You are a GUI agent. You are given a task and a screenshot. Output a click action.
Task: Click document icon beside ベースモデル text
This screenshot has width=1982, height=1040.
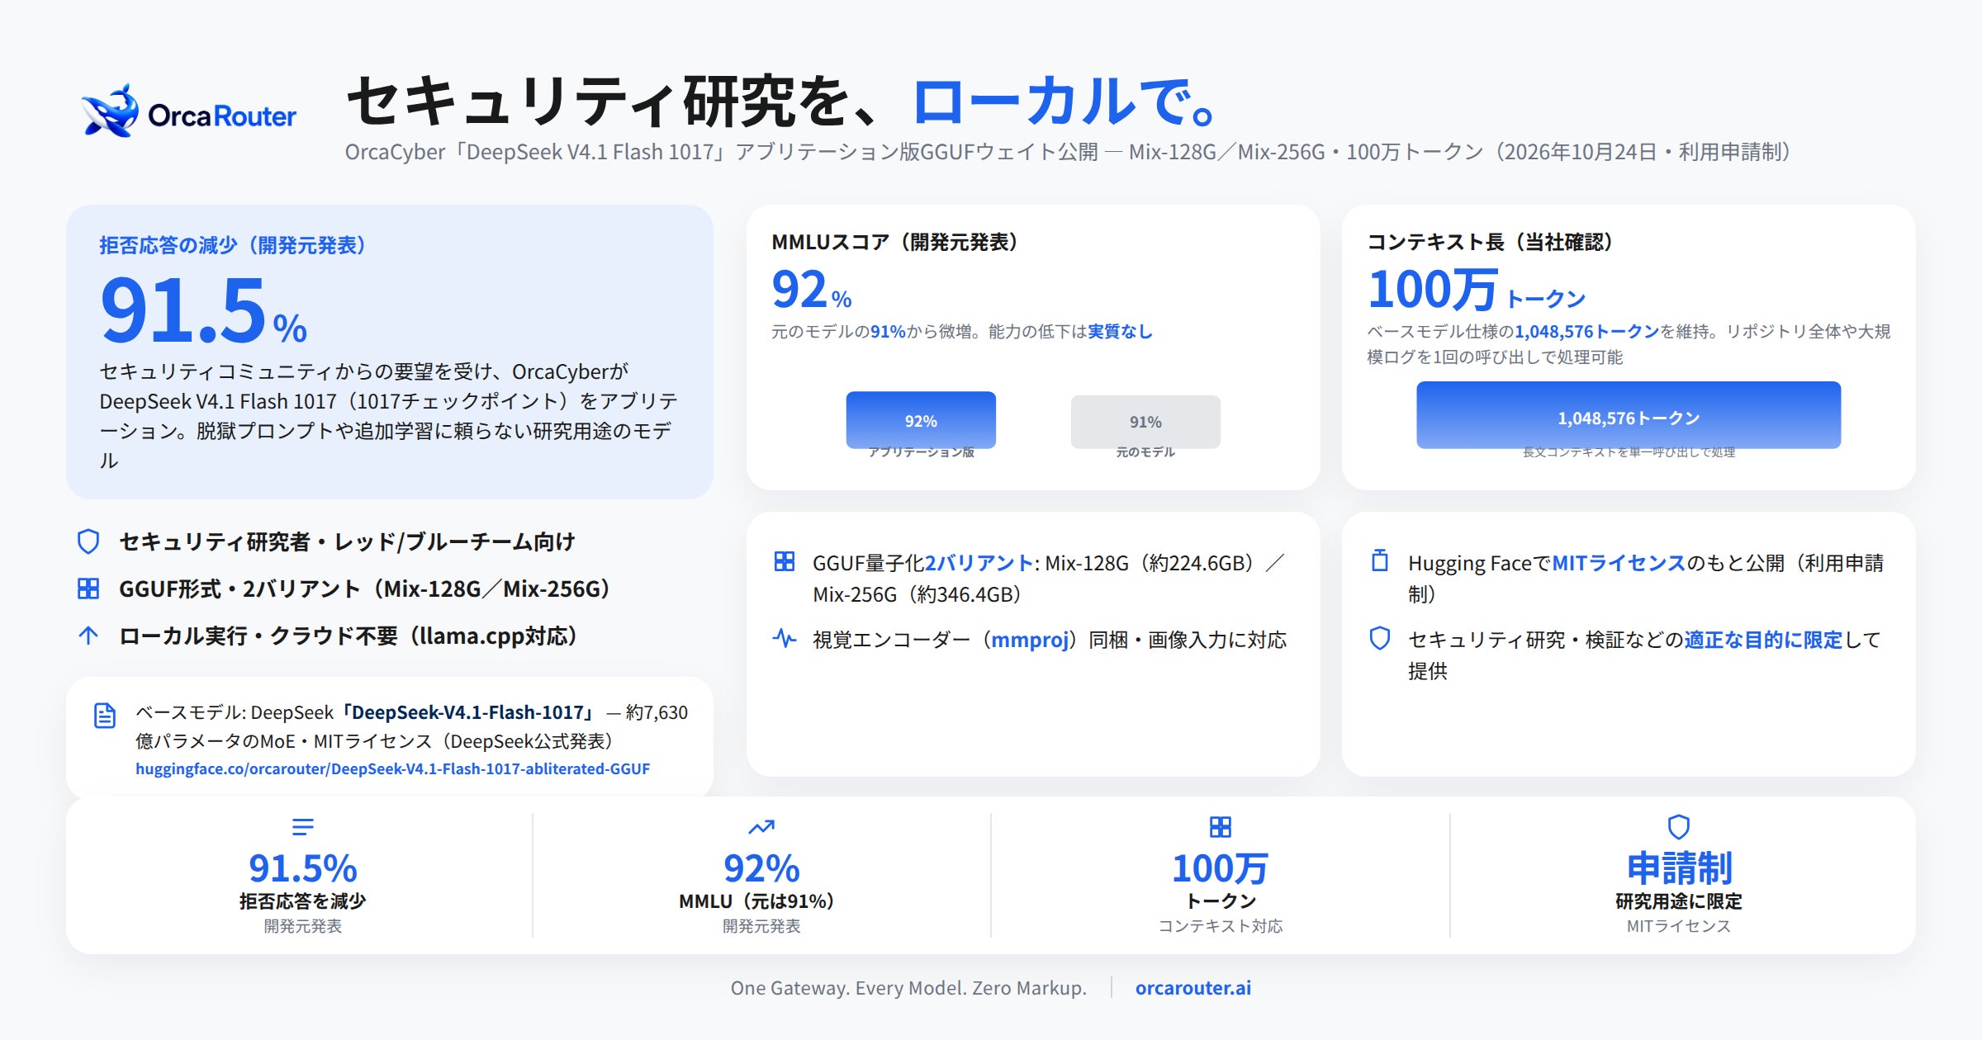(105, 716)
